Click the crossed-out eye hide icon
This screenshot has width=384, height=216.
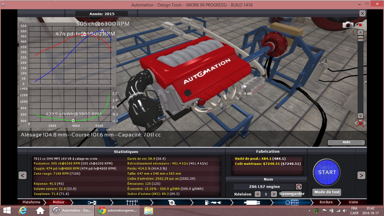point(360,123)
